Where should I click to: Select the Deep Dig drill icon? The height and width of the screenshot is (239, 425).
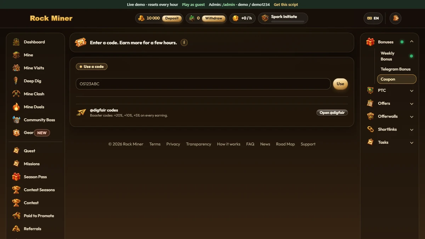tap(16, 81)
